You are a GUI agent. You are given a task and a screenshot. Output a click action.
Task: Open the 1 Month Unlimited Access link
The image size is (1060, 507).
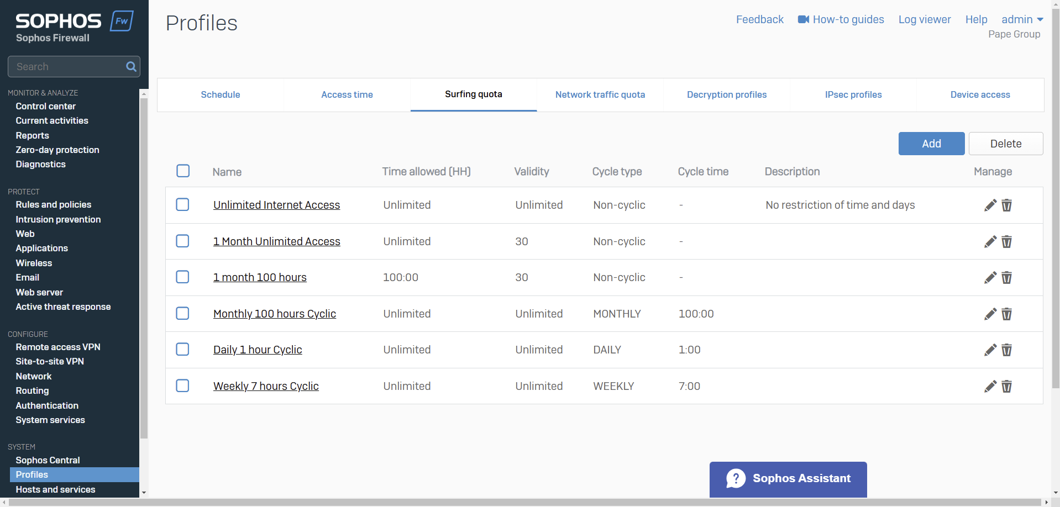[277, 241]
